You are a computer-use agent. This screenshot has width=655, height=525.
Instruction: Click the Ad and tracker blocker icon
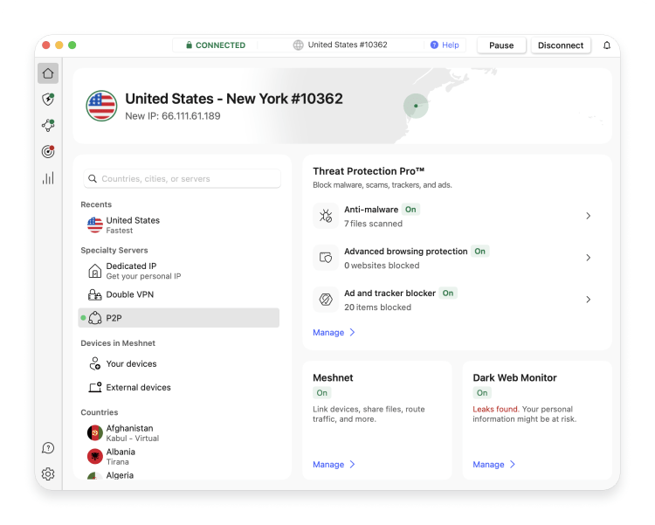point(326,300)
